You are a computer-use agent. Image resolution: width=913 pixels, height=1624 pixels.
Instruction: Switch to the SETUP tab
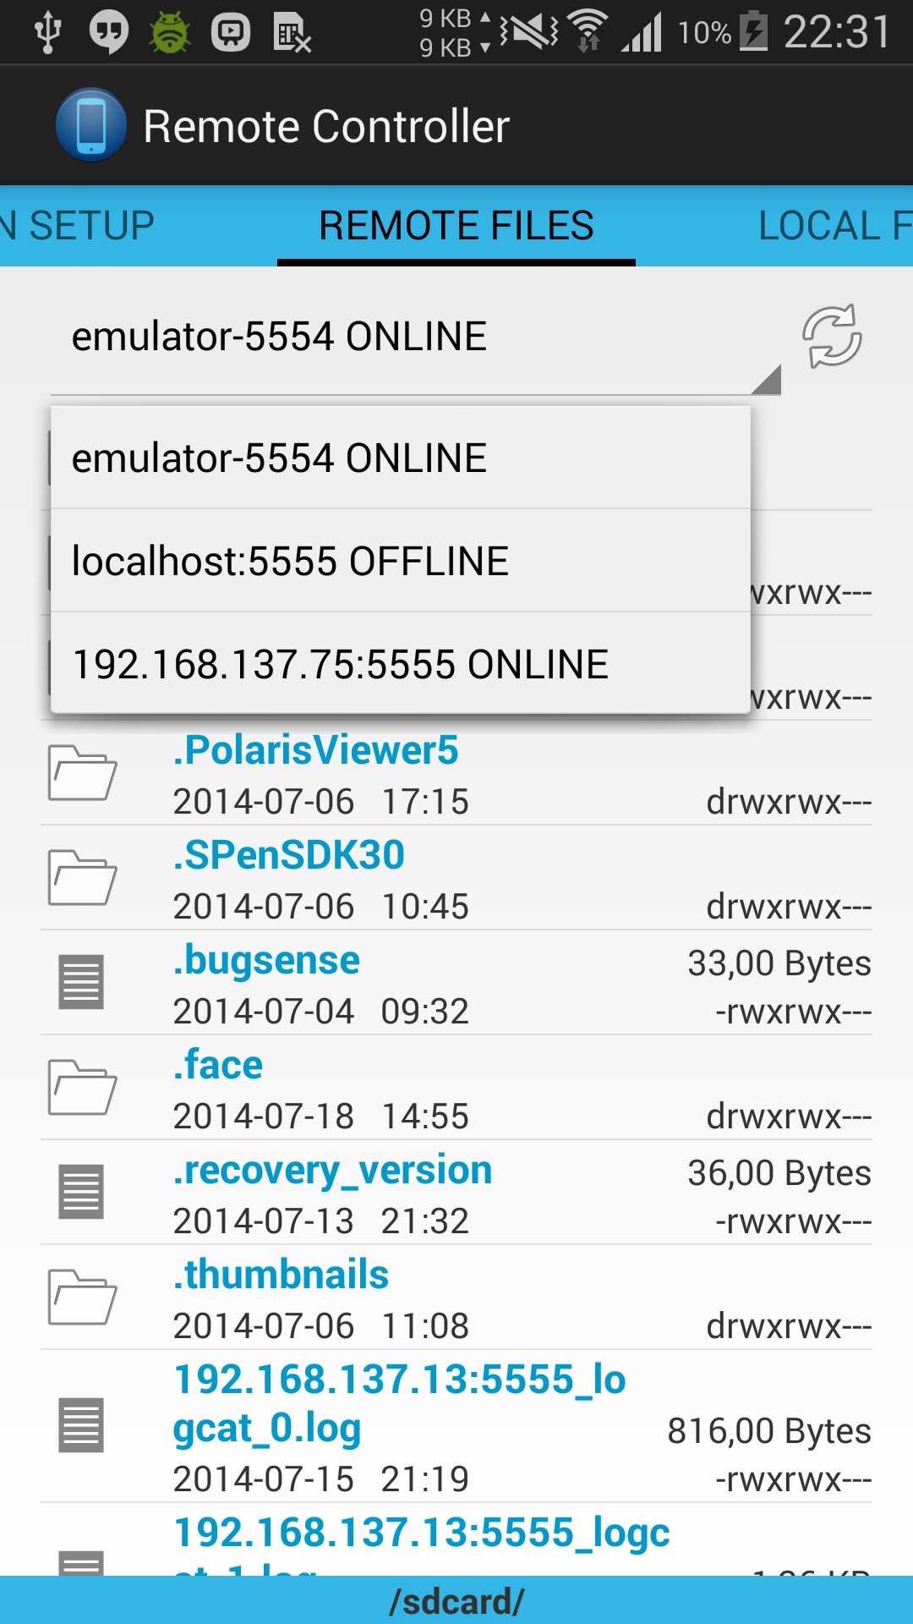(x=78, y=226)
